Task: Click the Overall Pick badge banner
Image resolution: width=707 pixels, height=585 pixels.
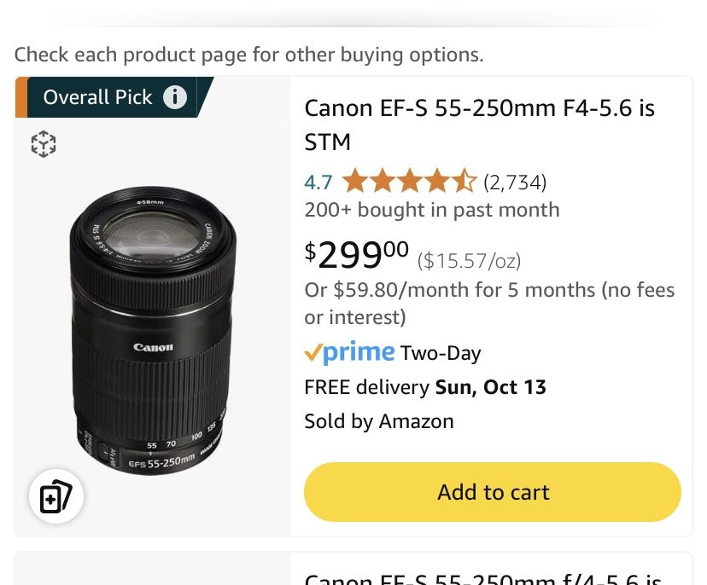Action: coord(98,97)
